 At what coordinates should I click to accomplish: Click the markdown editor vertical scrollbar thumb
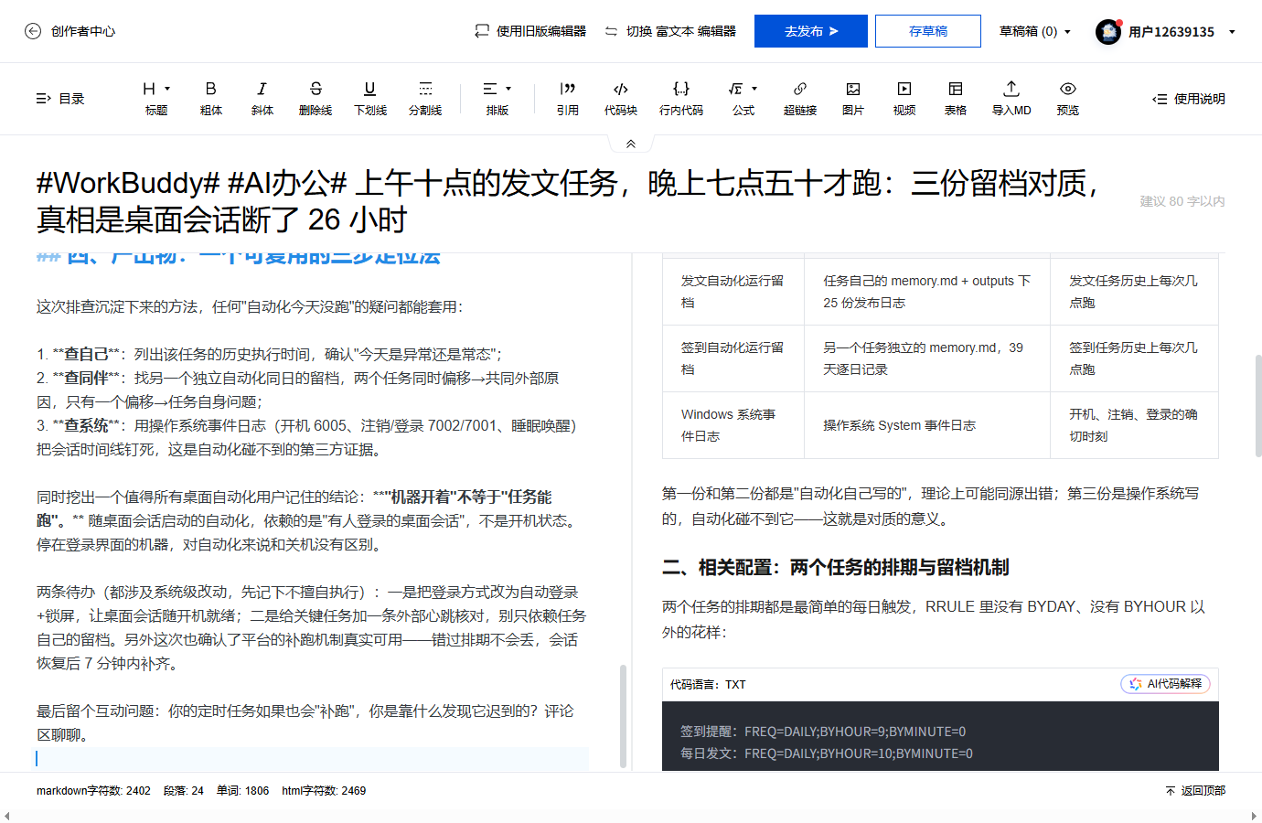623,715
